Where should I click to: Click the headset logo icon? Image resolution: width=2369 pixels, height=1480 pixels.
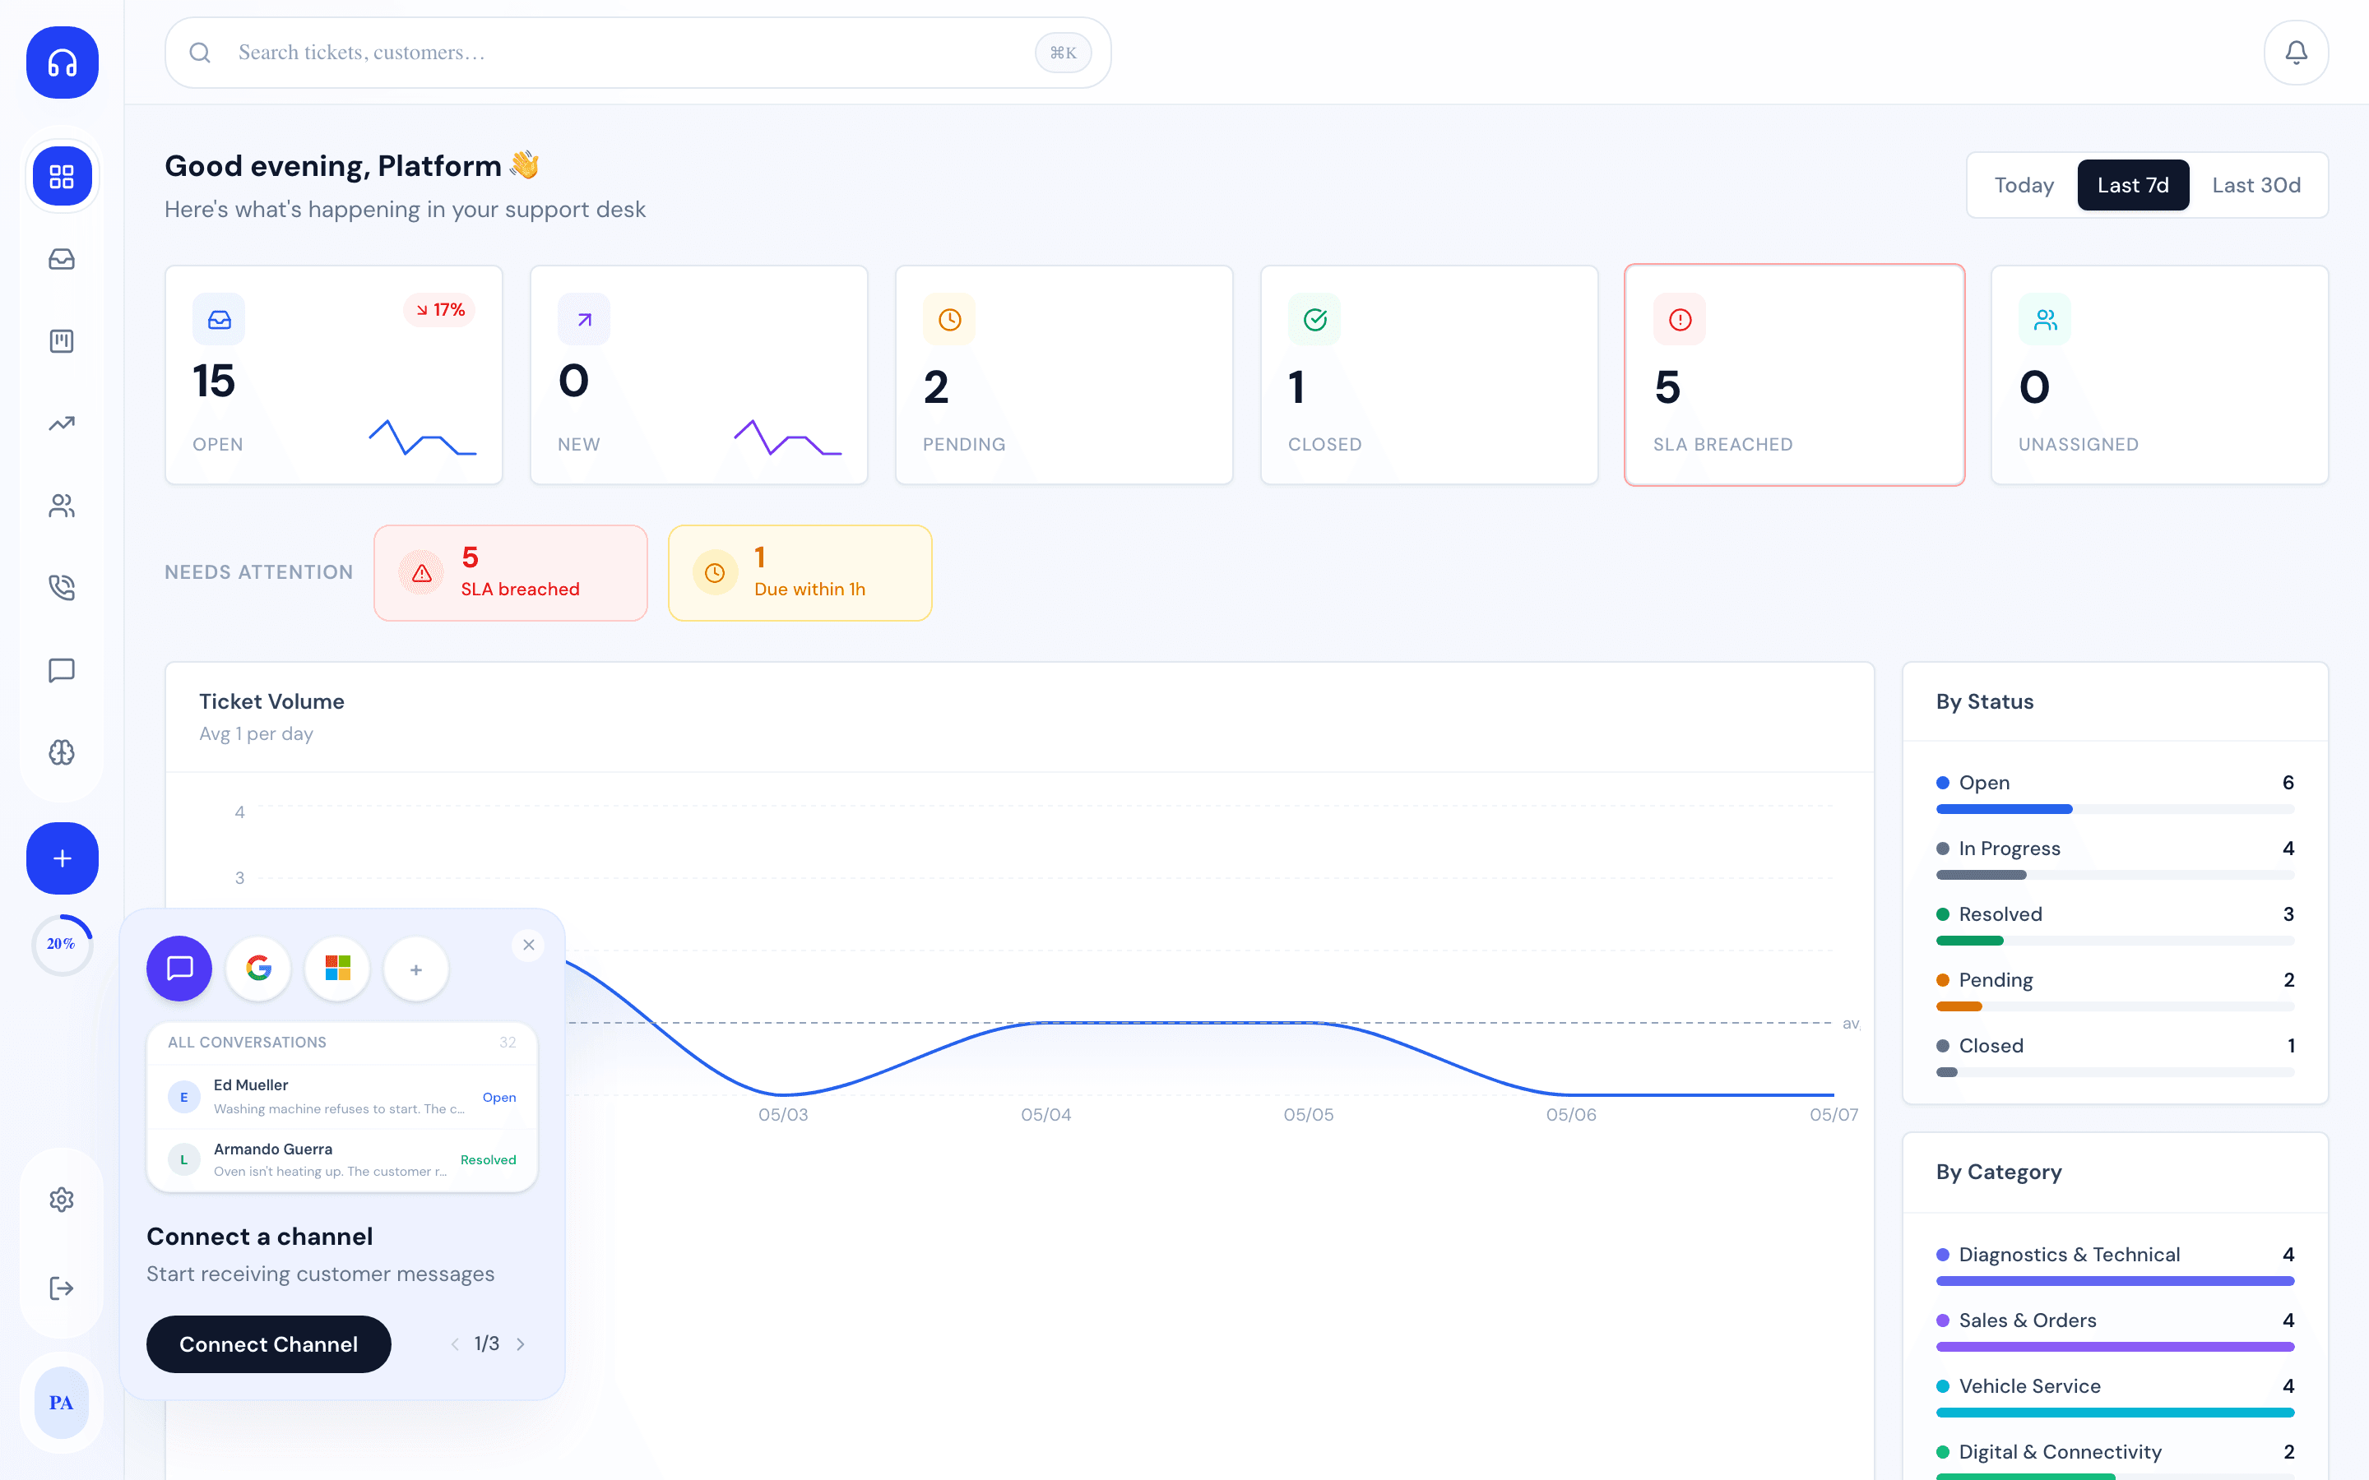point(62,62)
